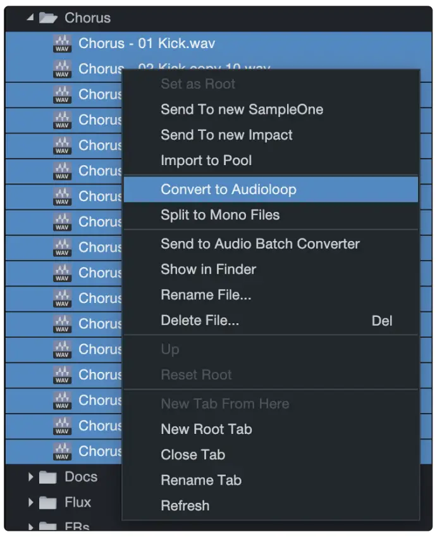This screenshot has width=442, height=537.
Task: Open a New Root Tab
Action: click(206, 429)
